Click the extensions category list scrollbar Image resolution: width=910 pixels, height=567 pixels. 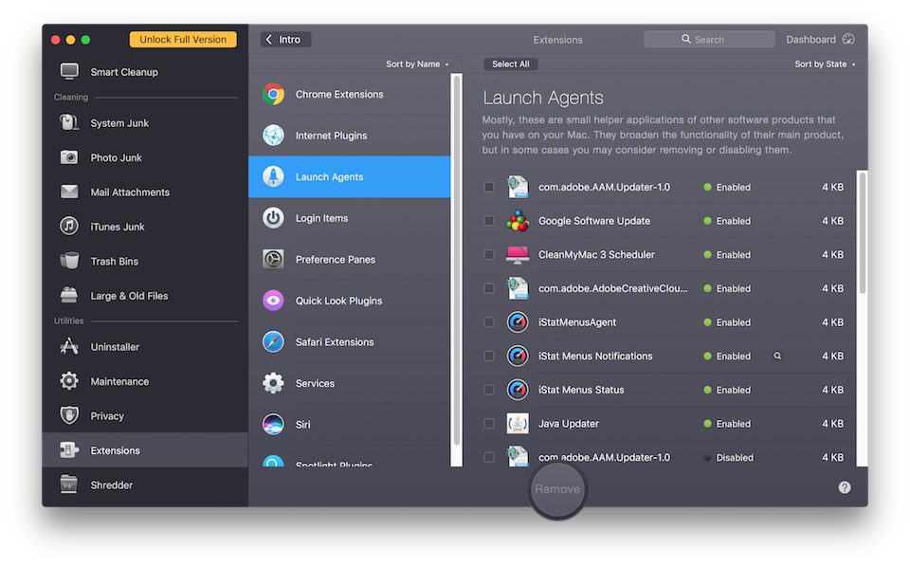(457, 260)
